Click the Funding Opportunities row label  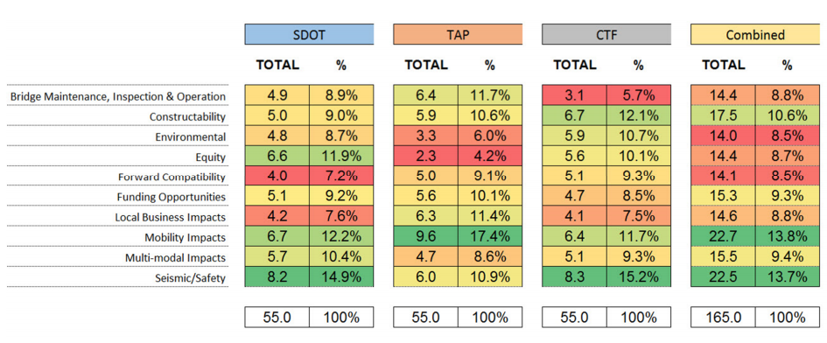(x=172, y=197)
